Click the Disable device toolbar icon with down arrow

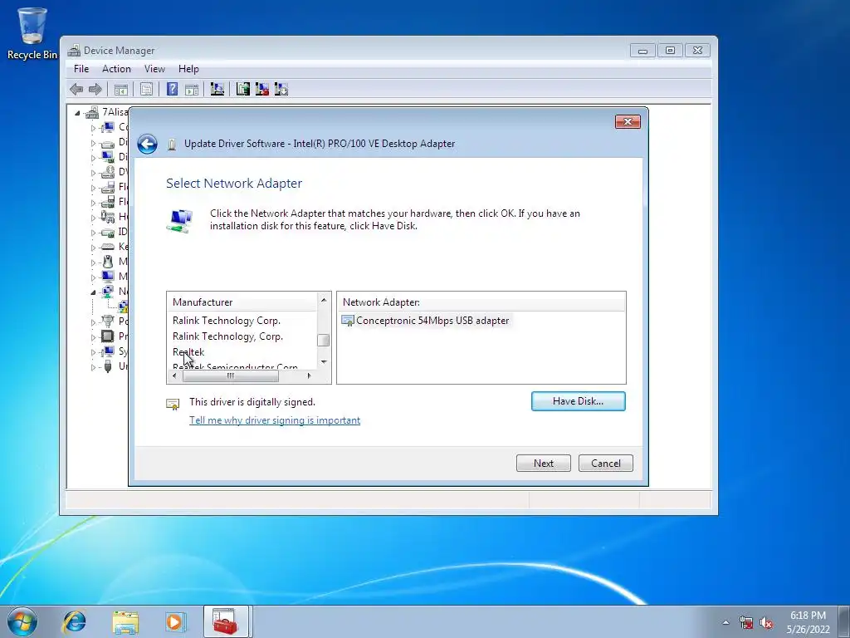281,89
